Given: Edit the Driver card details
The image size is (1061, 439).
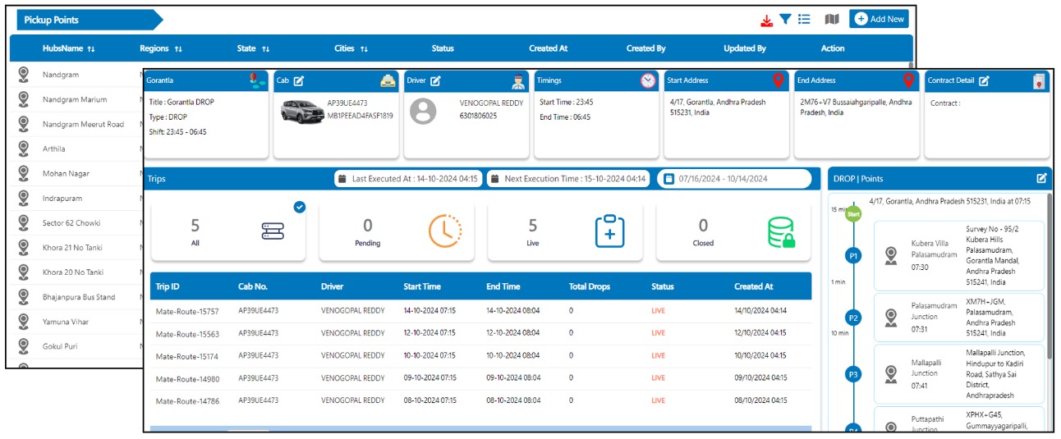Looking at the screenshot, I should 435,80.
